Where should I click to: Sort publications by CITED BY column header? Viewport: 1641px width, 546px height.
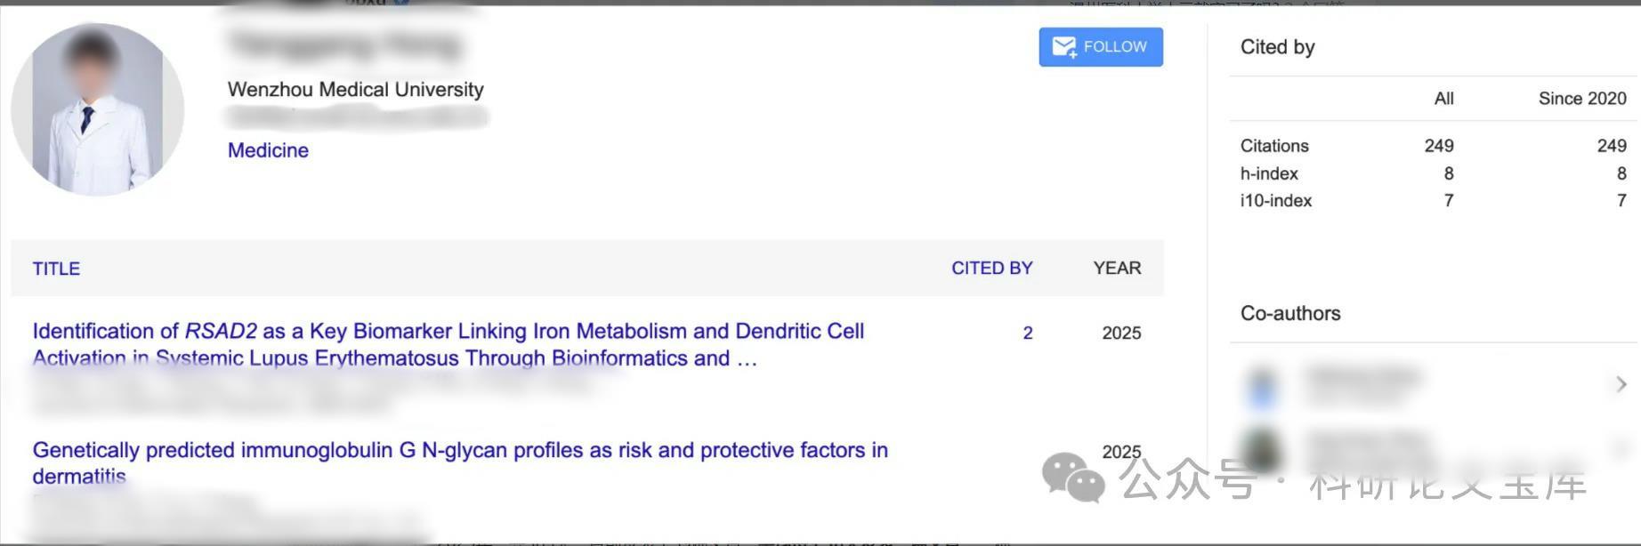pos(991,268)
